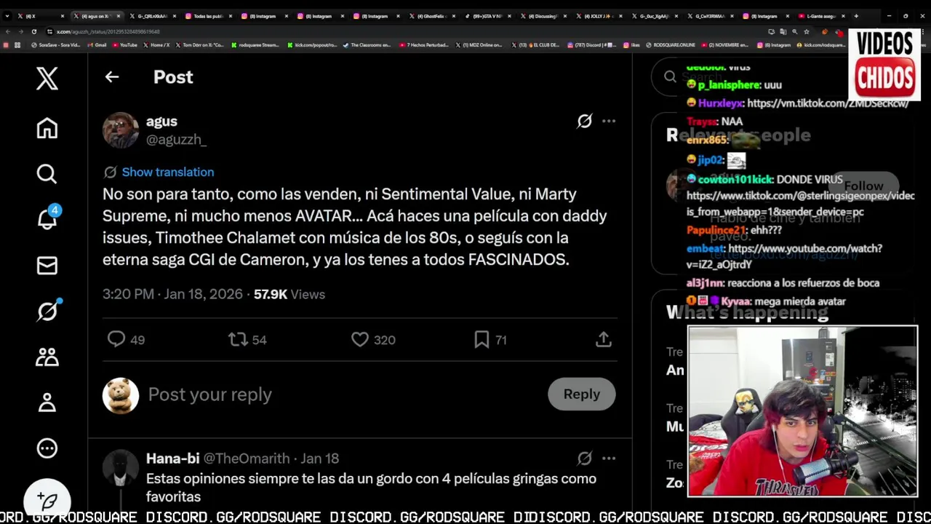This screenshot has width=931, height=524.
Task: Open Explore search icon in sidebar
Action: (x=47, y=174)
